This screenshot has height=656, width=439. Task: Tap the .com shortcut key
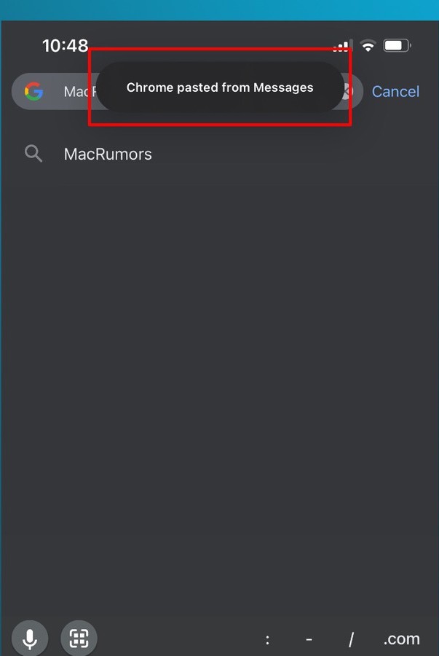(x=401, y=639)
